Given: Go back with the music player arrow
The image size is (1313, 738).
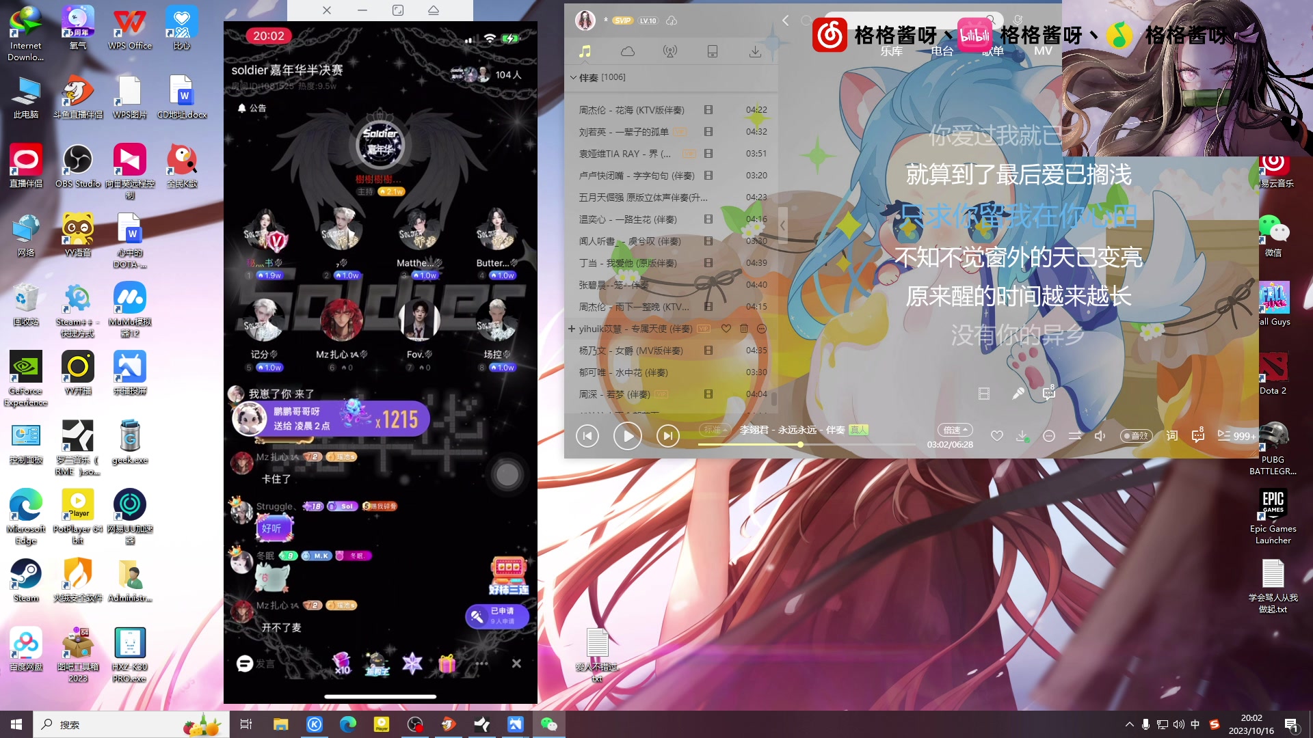Looking at the screenshot, I should click(x=786, y=20).
